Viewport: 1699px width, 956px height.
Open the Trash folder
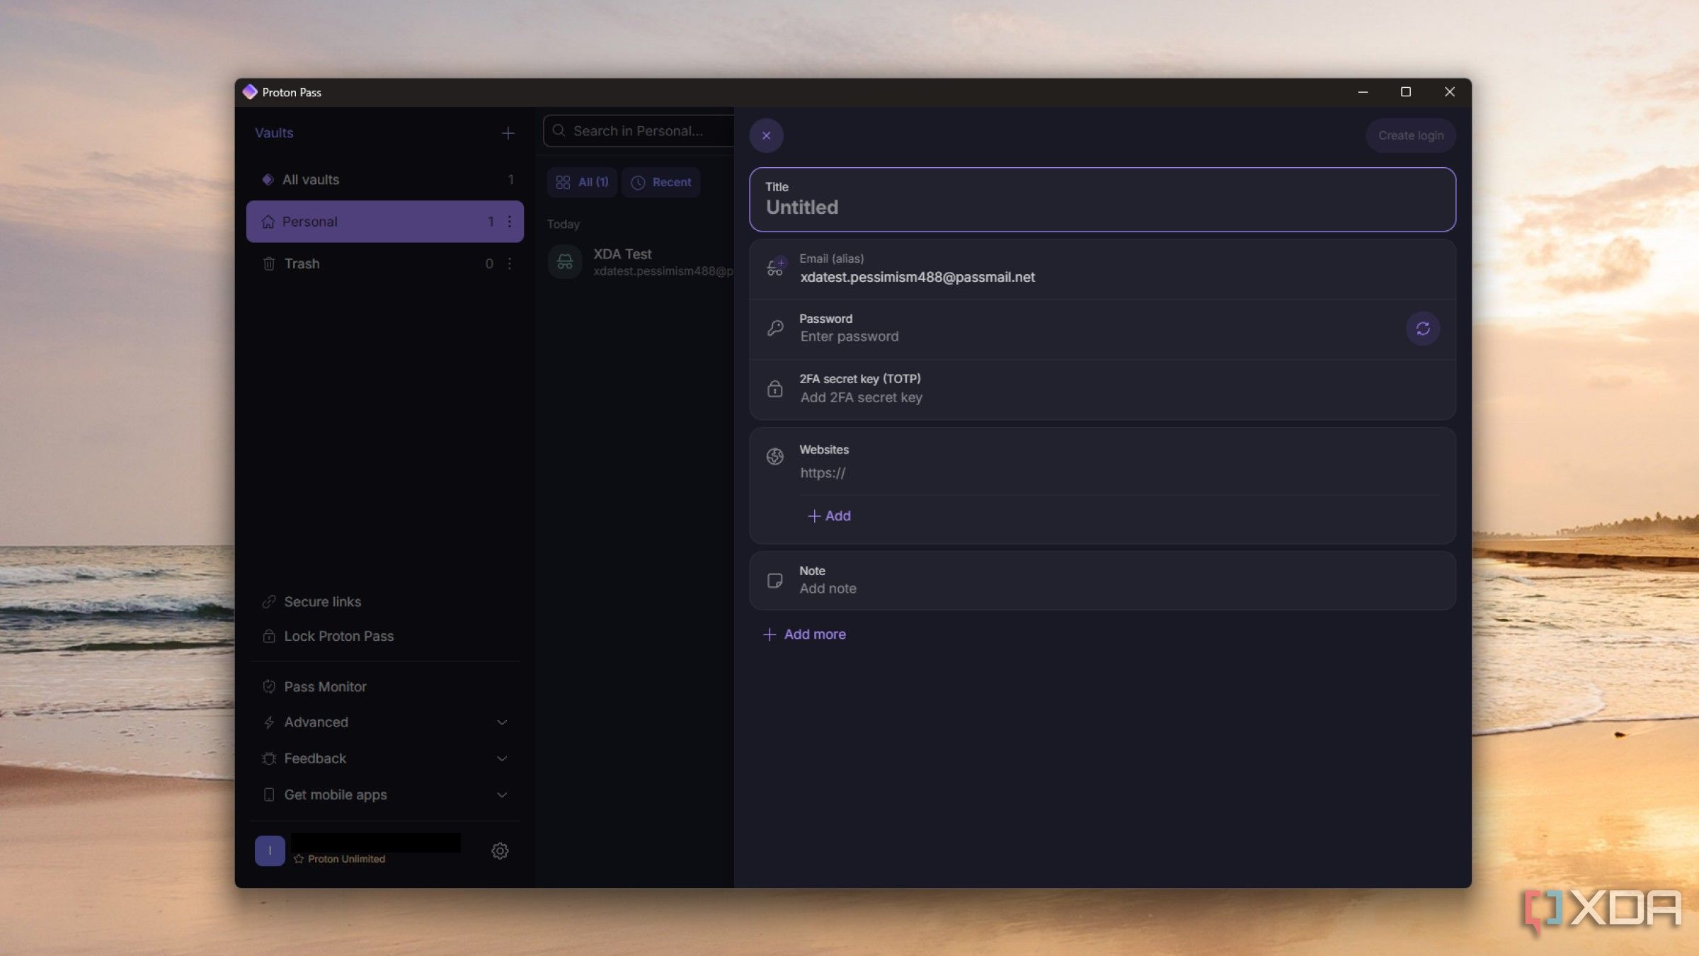click(x=385, y=263)
